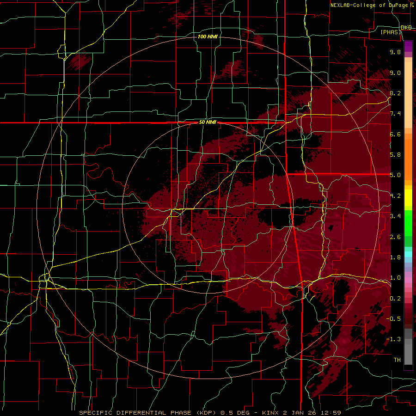Image resolution: width=416 pixels, height=416 pixels.
Task: Click the 6.6 color scale value
Action: (395, 134)
